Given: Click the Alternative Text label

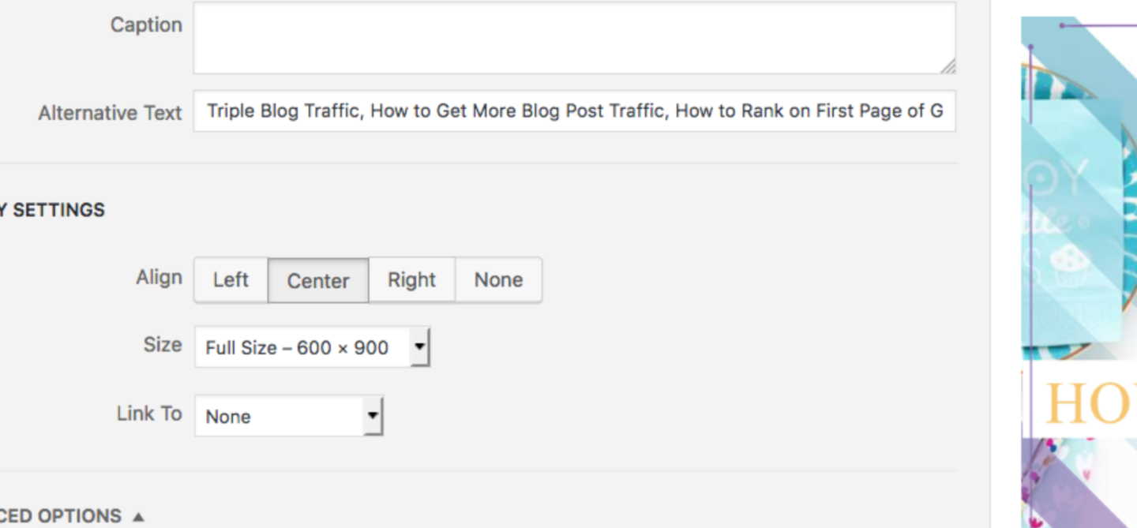Looking at the screenshot, I should click(110, 113).
